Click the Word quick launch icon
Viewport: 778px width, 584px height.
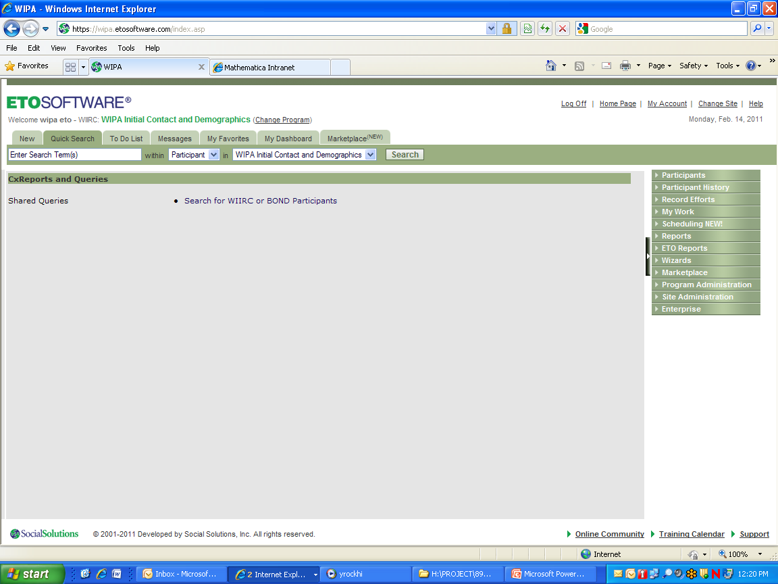pos(117,574)
